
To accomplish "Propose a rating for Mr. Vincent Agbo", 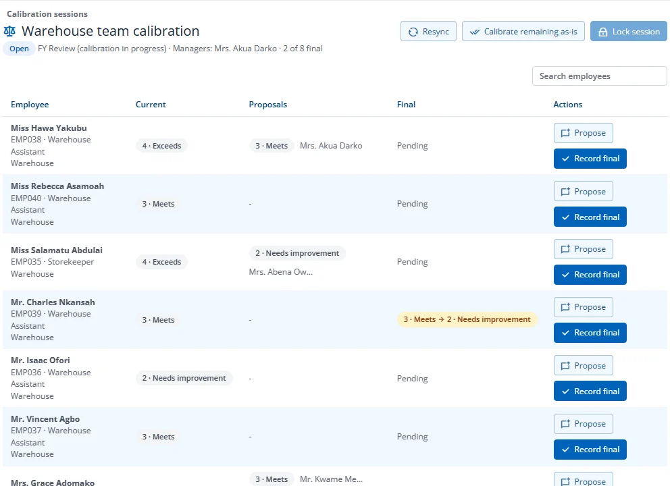I will click(583, 424).
